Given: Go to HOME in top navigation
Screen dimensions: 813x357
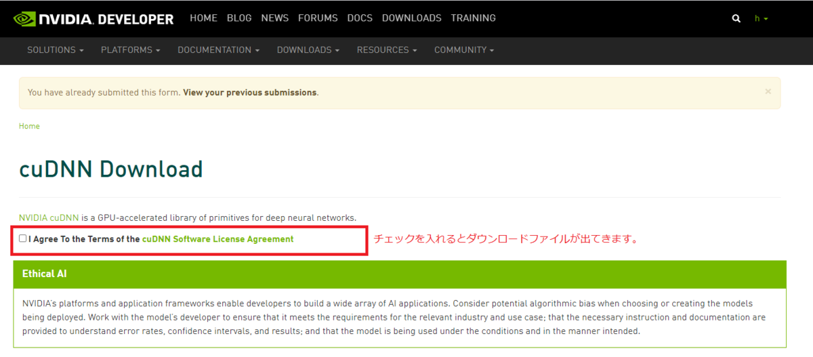Looking at the screenshot, I should [x=203, y=18].
